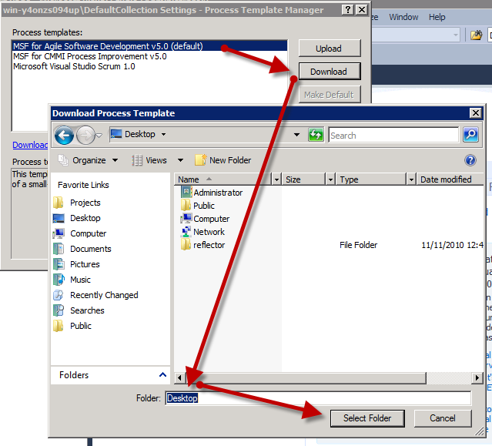Expand the Folders pane

(x=162, y=375)
